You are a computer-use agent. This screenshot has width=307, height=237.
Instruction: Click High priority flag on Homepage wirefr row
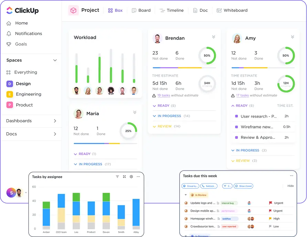[x=270, y=219]
